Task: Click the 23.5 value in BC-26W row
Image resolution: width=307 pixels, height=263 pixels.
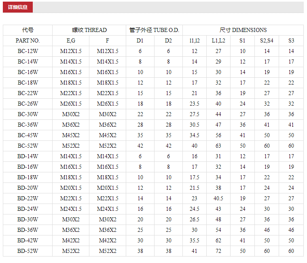Action: click(x=195, y=104)
